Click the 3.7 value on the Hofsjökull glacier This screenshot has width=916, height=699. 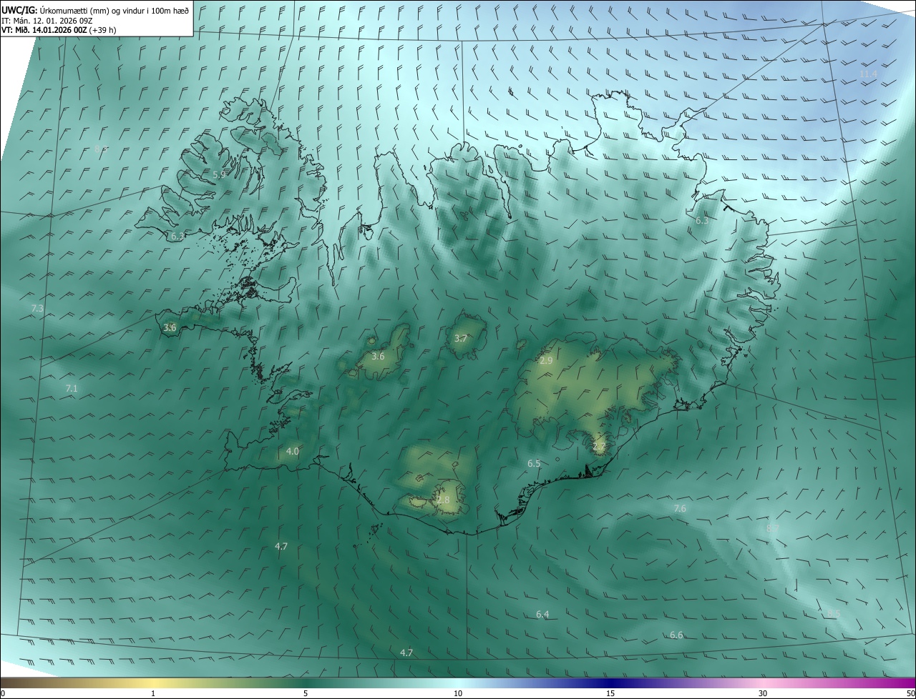click(x=460, y=338)
